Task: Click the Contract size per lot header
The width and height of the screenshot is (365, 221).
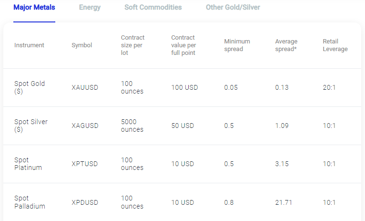Action: click(132, 45)
